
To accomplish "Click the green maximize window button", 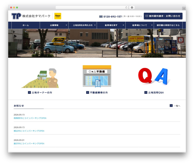I will (x=17, y=7).
